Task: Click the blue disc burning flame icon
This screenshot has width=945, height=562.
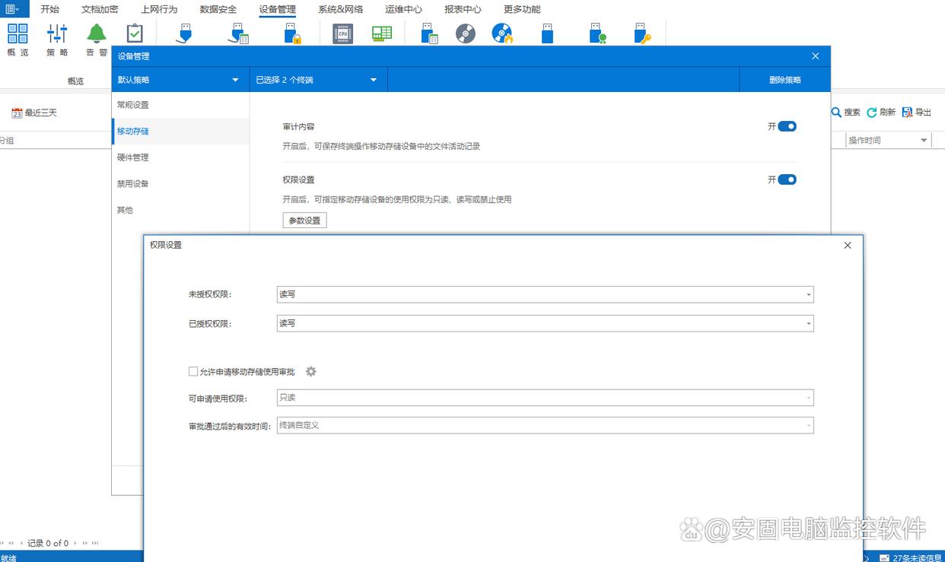Action: click(x=502, y=34)
